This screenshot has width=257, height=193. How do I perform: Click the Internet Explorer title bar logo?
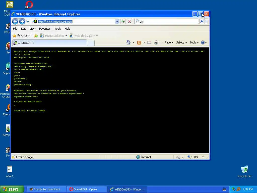pos(13,14)
